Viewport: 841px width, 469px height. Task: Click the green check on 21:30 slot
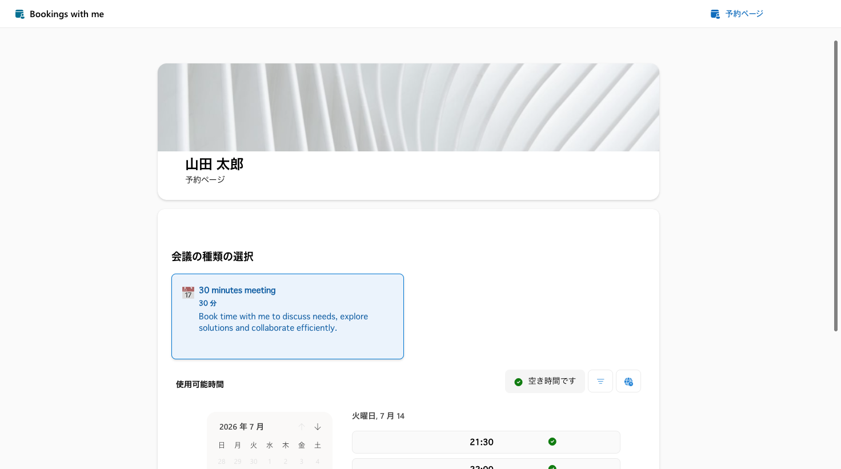coord(552,442)
